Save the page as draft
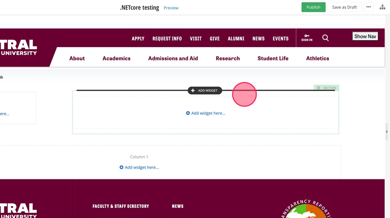 344,7
